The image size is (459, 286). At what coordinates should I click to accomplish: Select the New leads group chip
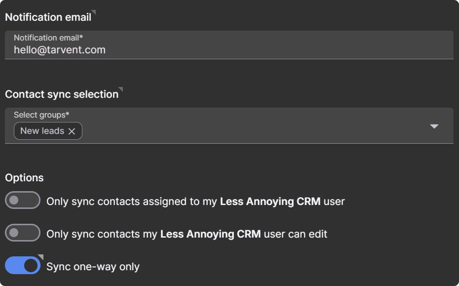coord(42,131)
